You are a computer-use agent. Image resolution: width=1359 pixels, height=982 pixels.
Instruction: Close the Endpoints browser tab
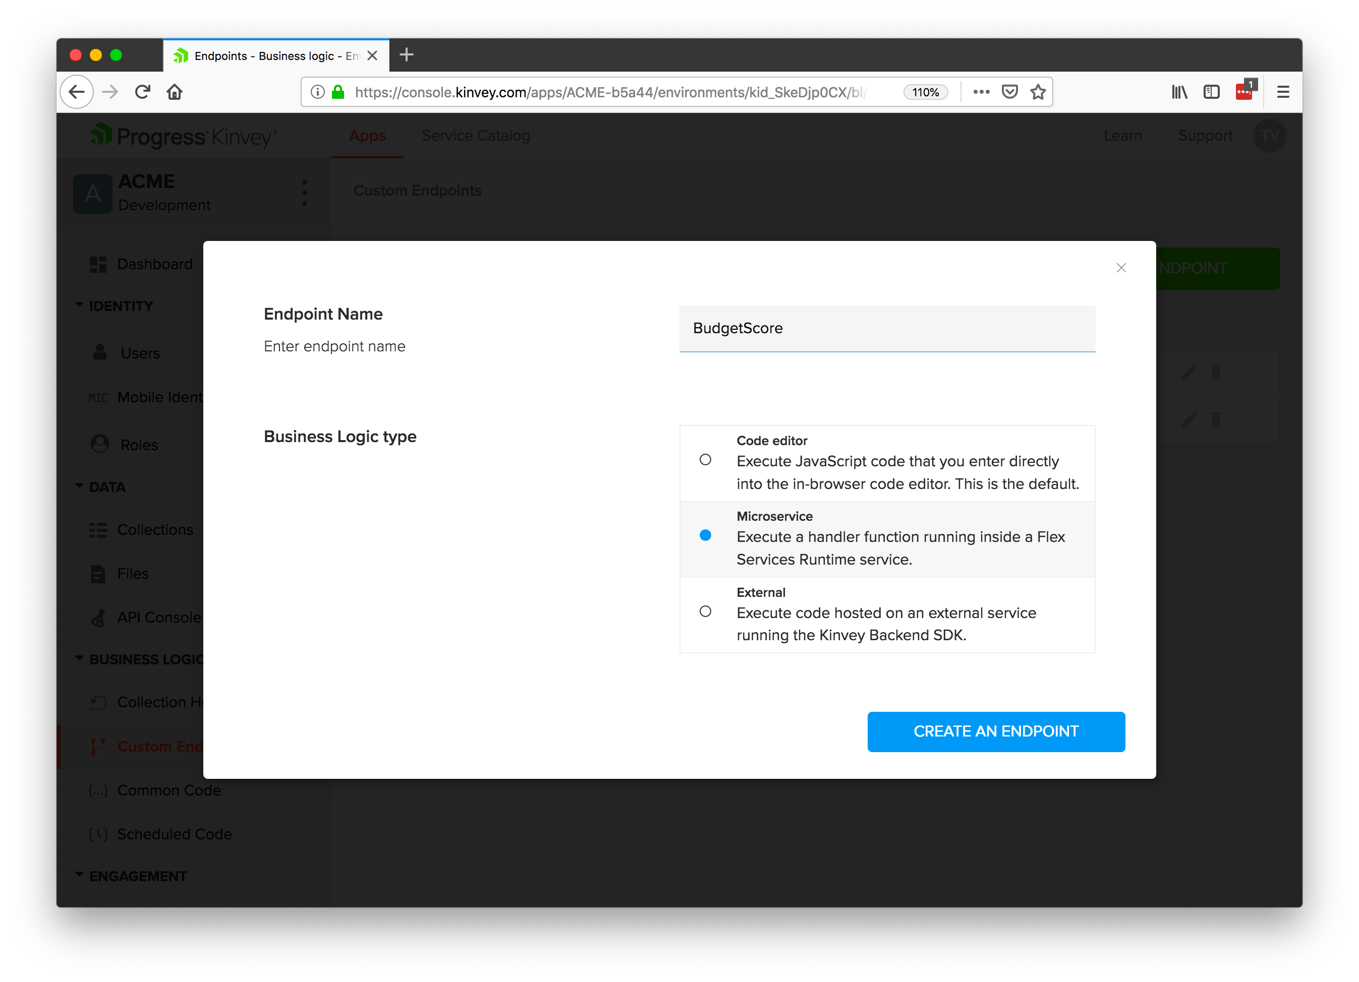pos(372,55)
